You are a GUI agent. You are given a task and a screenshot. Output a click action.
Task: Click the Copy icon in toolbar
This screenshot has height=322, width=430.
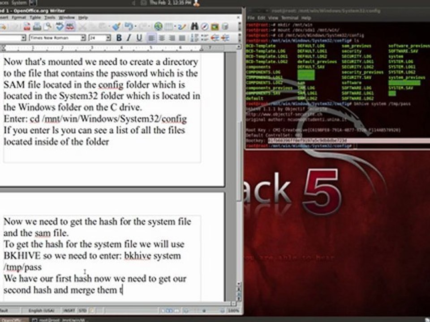[93, 26]
